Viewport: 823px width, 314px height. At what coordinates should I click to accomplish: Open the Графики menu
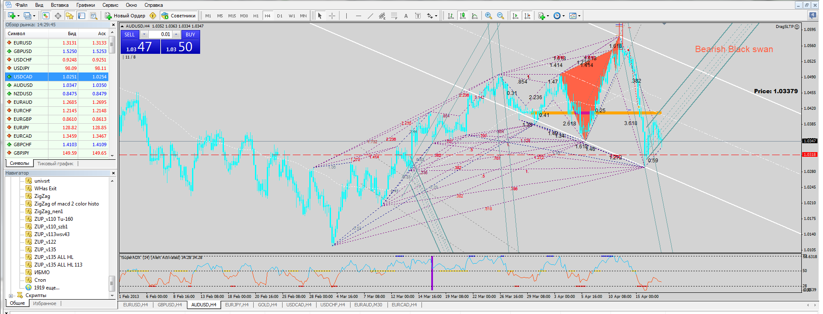click(85, 5)
